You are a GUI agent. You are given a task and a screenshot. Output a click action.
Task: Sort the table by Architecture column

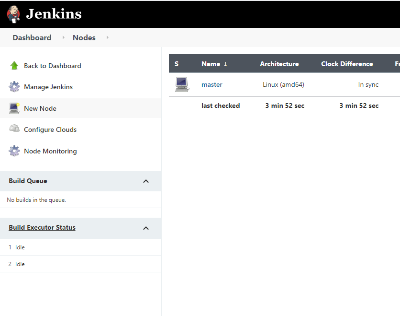pos(279,64)
